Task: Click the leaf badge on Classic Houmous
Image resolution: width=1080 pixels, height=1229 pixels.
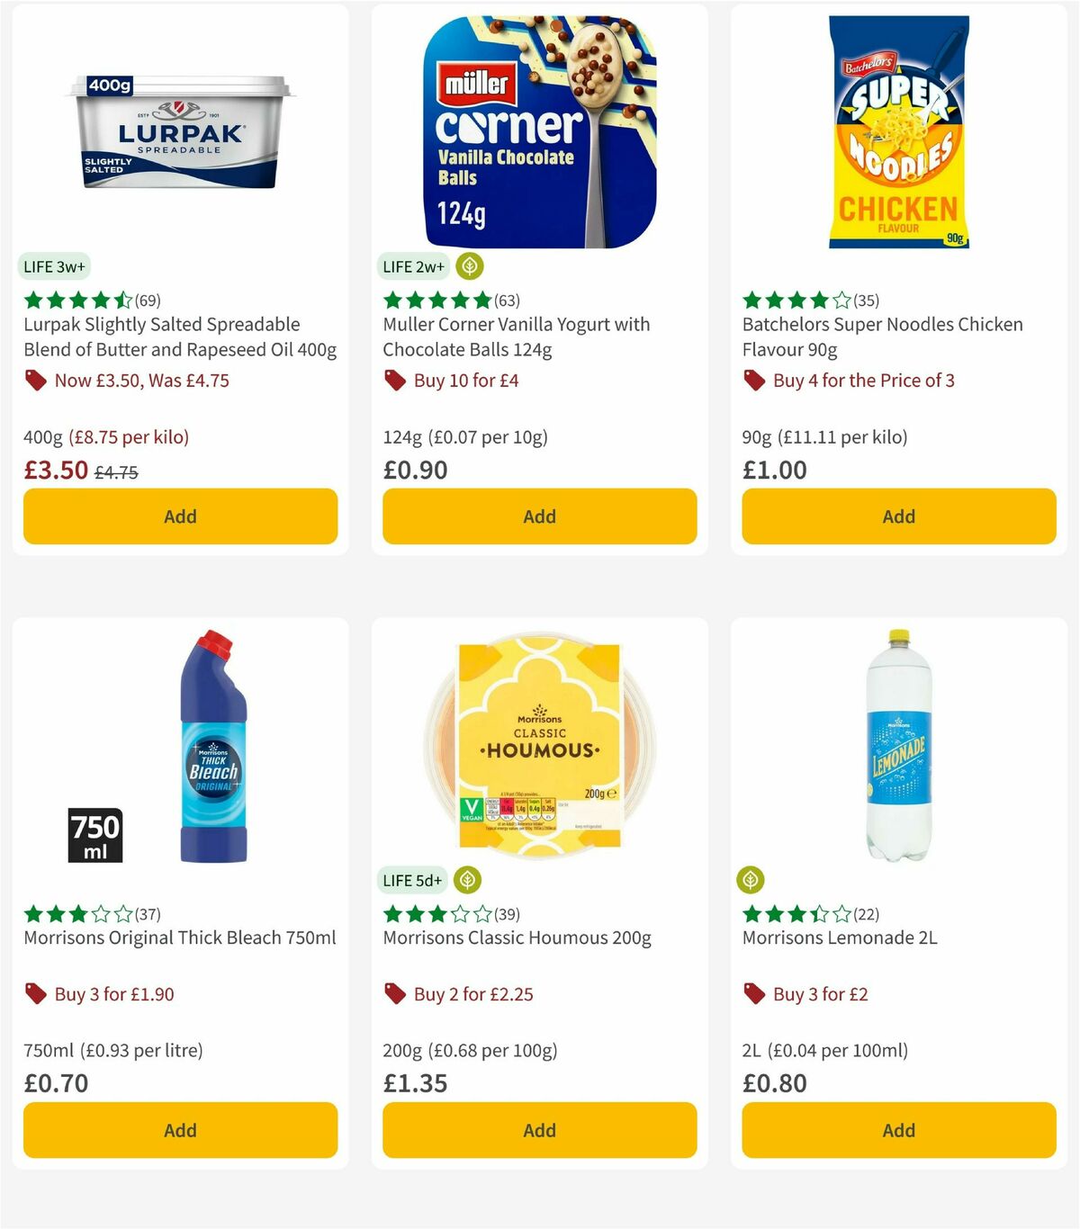Action: coord(466,880)
